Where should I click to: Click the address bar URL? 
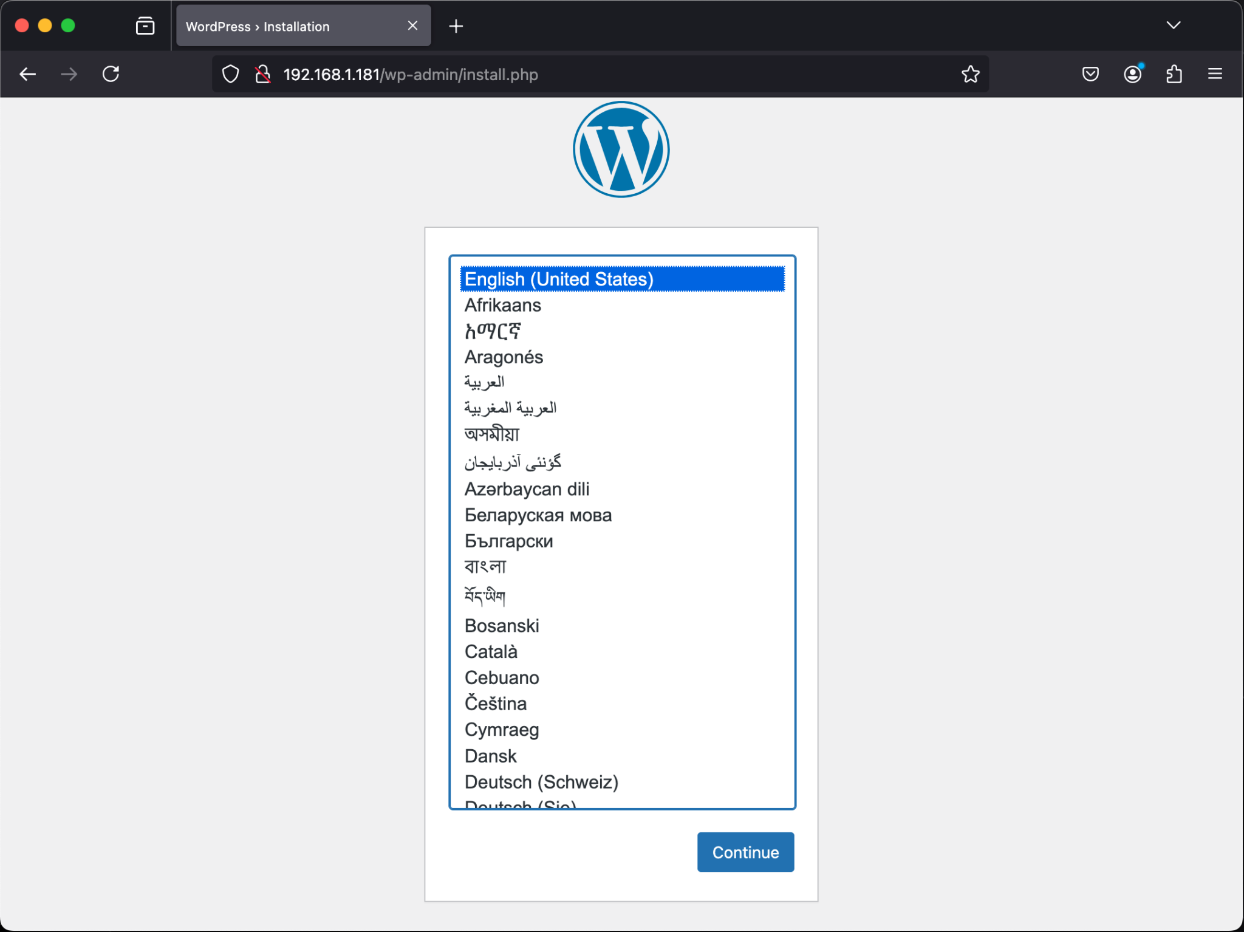point(410,74)
